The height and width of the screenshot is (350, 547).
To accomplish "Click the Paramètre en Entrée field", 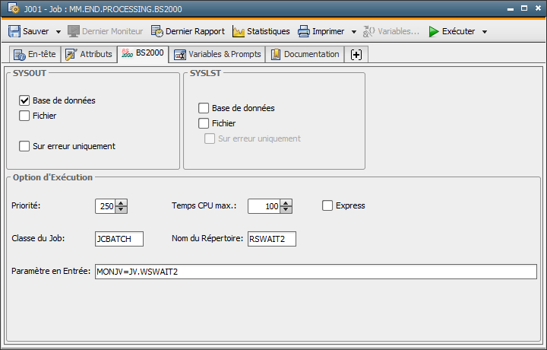I will click(x=315, y=272).
